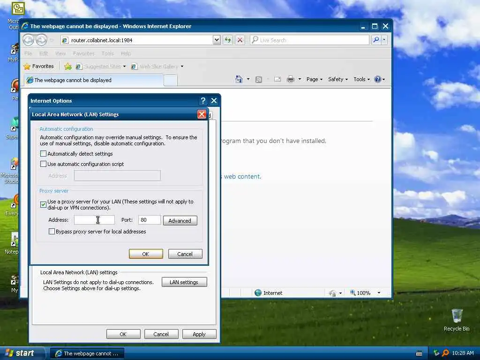Click the Windows Start button

(x=21, y=353)
